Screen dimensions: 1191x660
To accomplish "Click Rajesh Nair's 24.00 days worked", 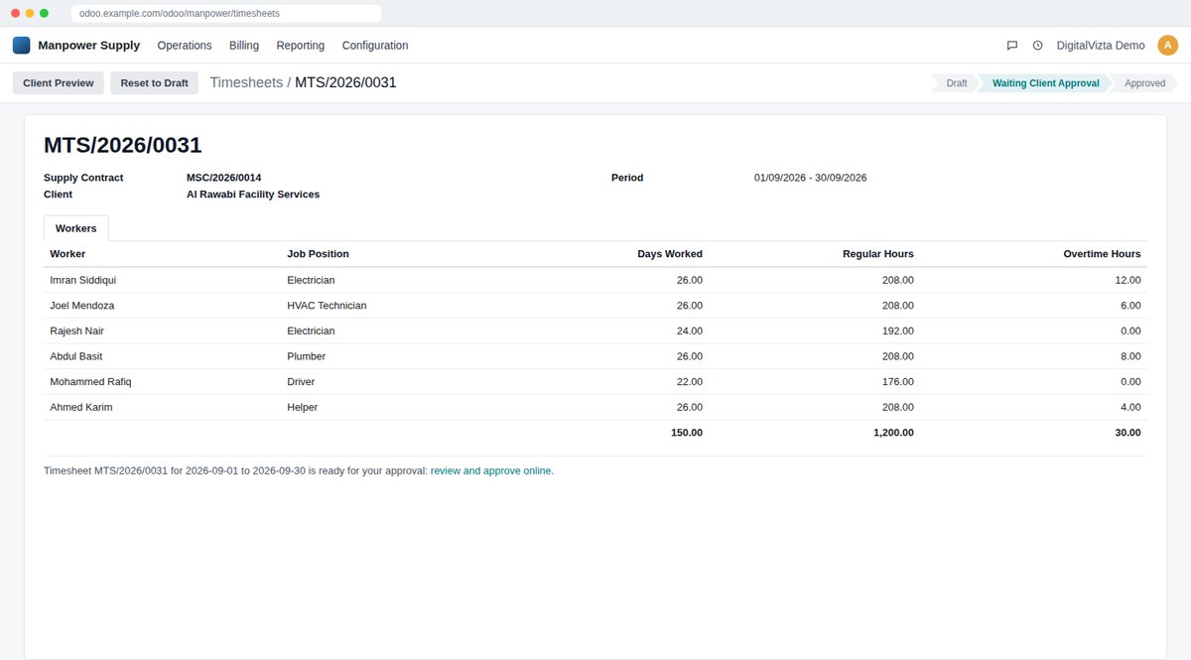I will [689, 330].
